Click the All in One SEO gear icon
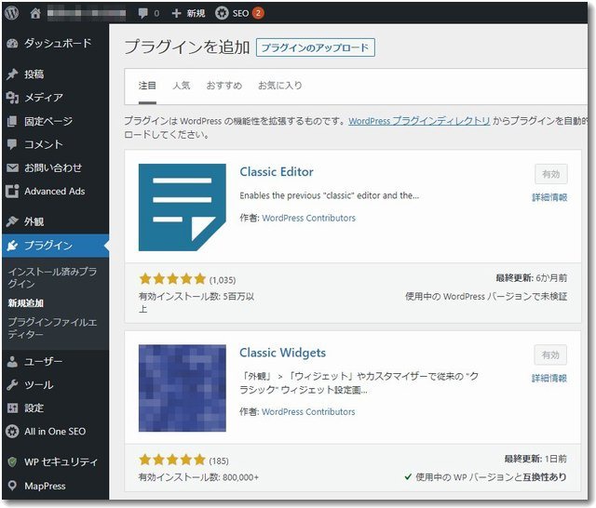 coord(12,432)
